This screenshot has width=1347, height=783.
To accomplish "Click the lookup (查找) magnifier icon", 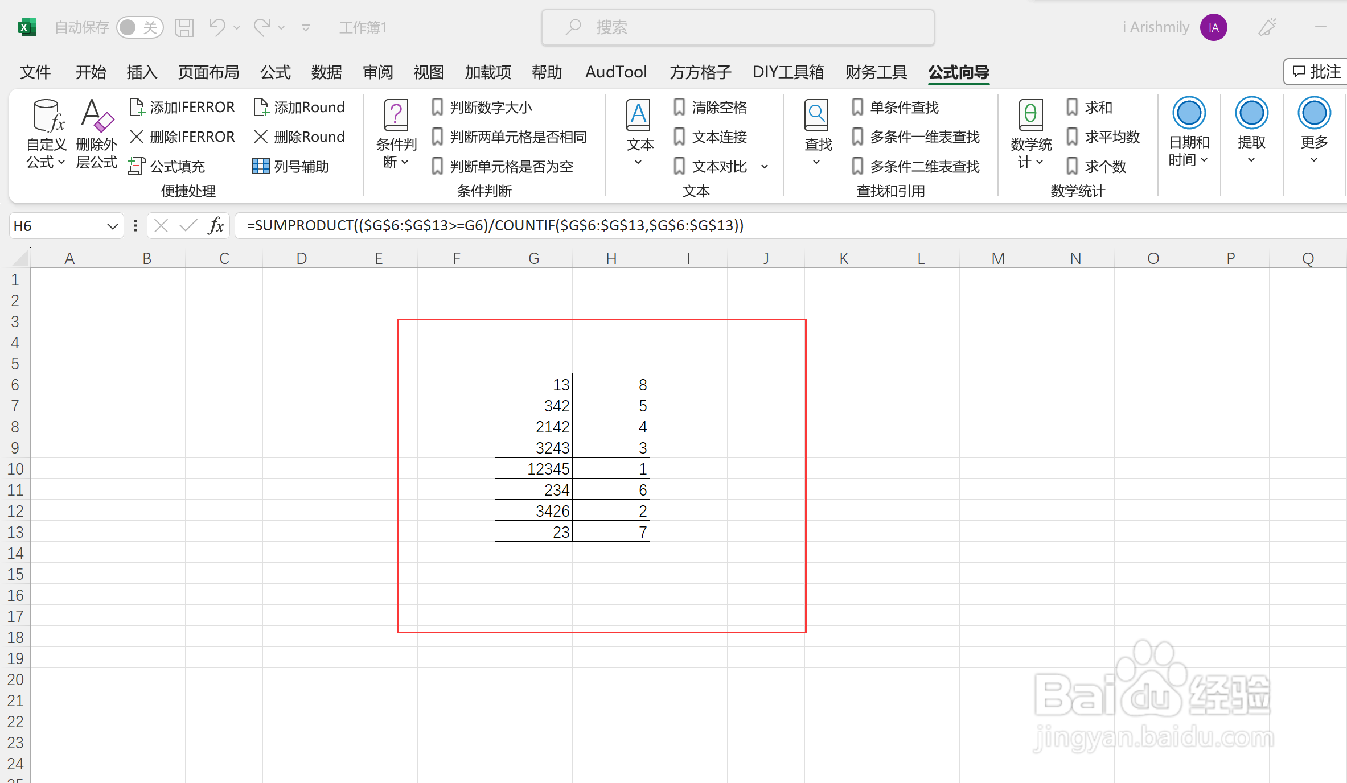I will [816, 115].
